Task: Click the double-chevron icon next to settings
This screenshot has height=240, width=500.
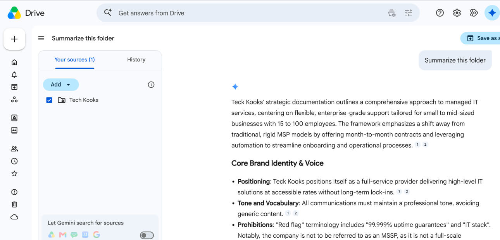Action: coord(474,13)
